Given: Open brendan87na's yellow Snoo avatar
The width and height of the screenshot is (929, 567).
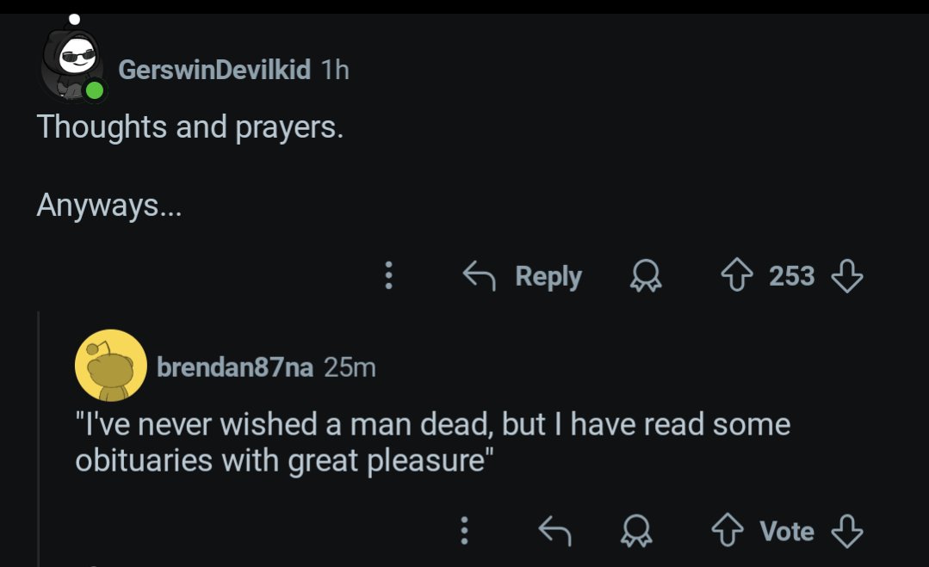Looking at the screenshot, I should [111, 366].
